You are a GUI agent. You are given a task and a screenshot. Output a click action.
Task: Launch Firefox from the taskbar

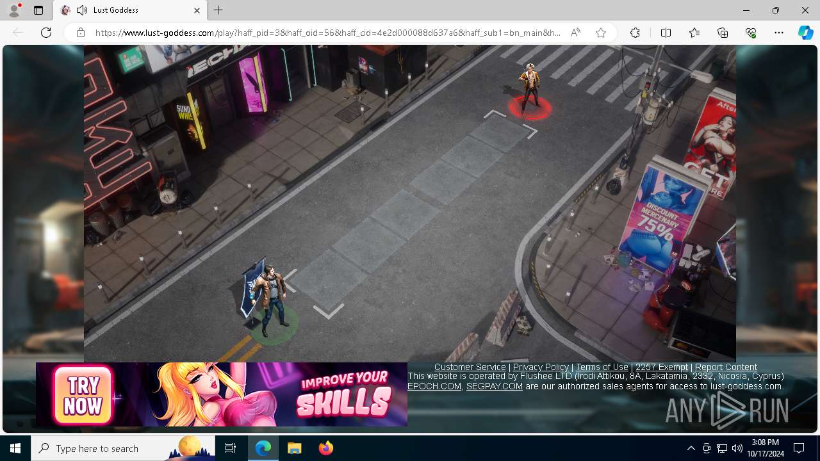[325, 448]
